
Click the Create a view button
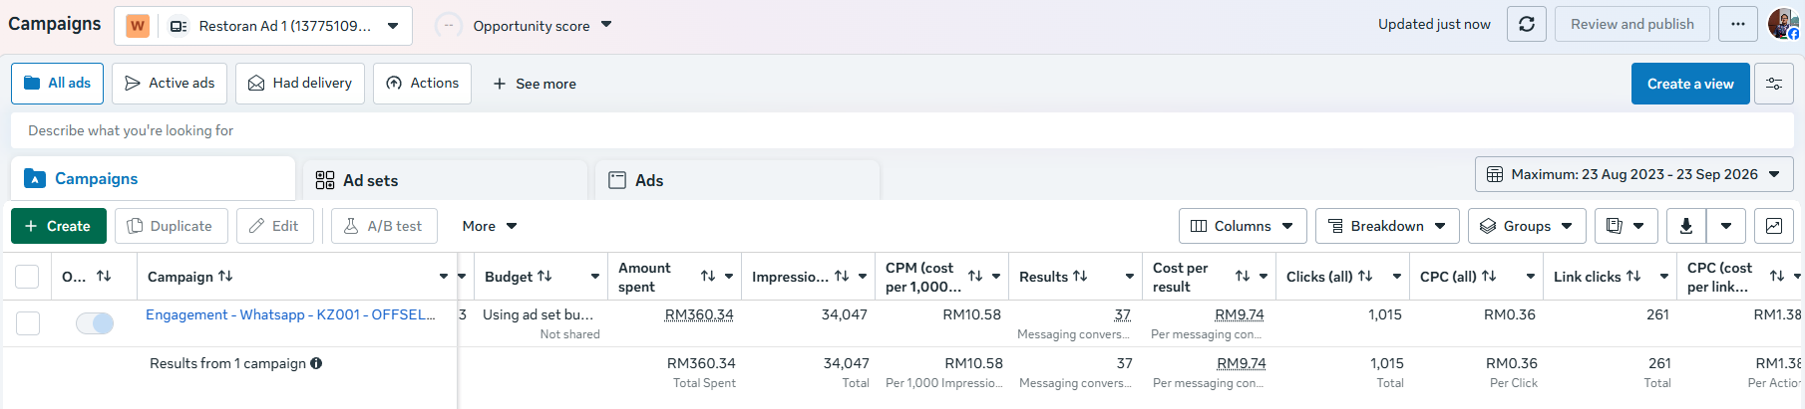tap(1690, 84)
